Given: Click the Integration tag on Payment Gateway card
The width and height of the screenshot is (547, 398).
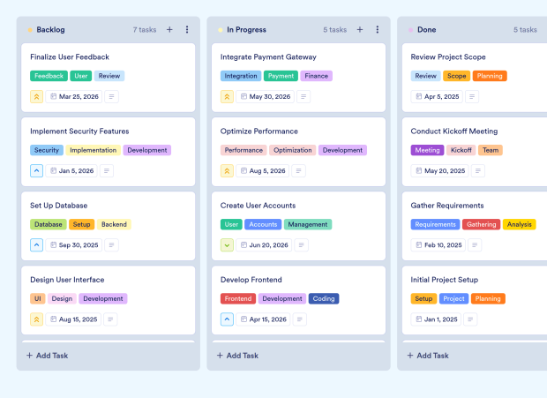Looking at the screenshot, I should pyautogui.click(x=241, y=76).
